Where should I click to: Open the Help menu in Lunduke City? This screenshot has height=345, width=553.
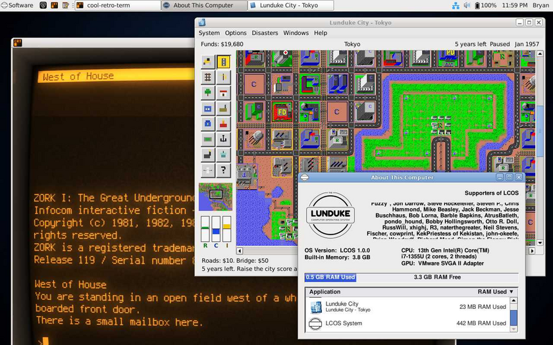pyautogui.click(x=320, y=33)
